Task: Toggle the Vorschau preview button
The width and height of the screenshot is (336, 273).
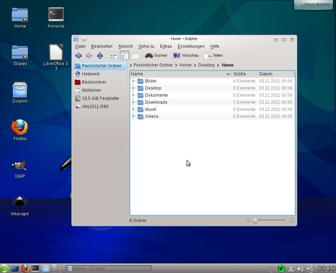Action: click(186, 56)
